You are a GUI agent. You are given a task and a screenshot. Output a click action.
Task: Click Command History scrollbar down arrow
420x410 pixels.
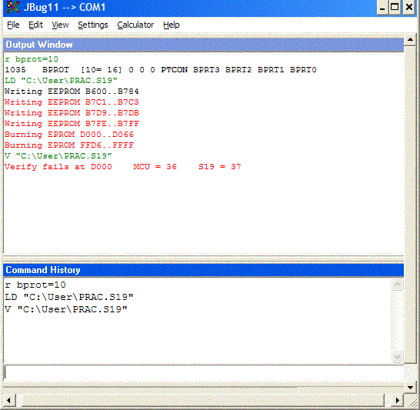397,356
